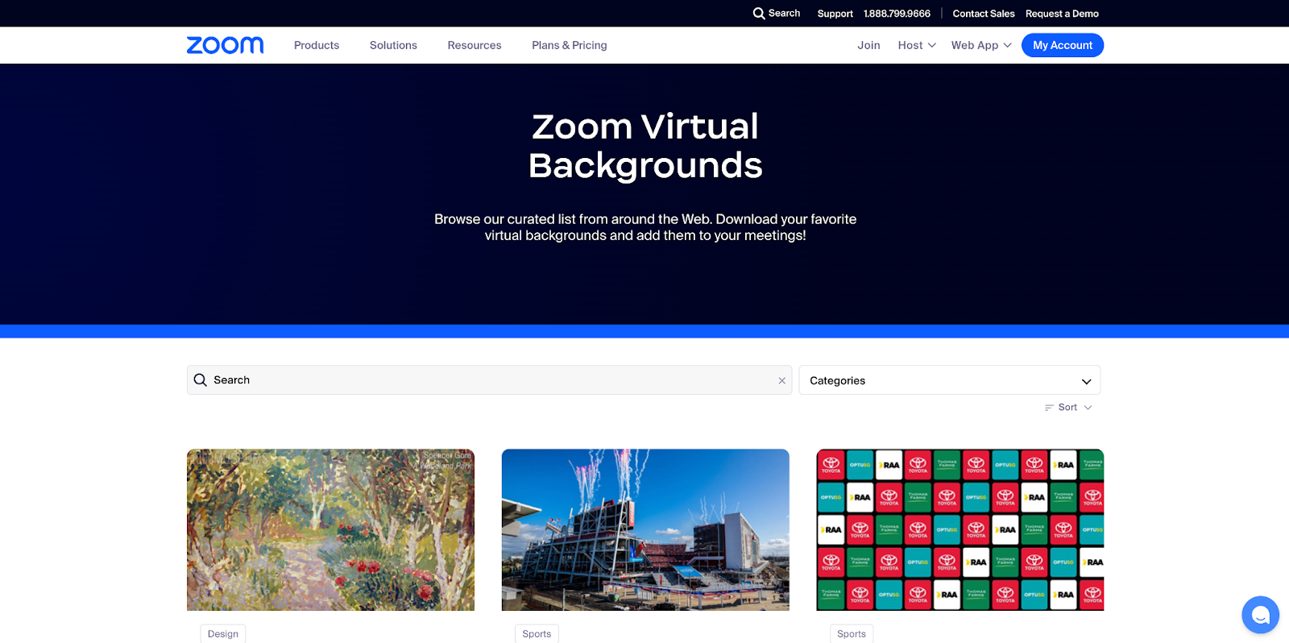Click the Zoom logo
Screen dimensions: 1289x643
point(225,45)
